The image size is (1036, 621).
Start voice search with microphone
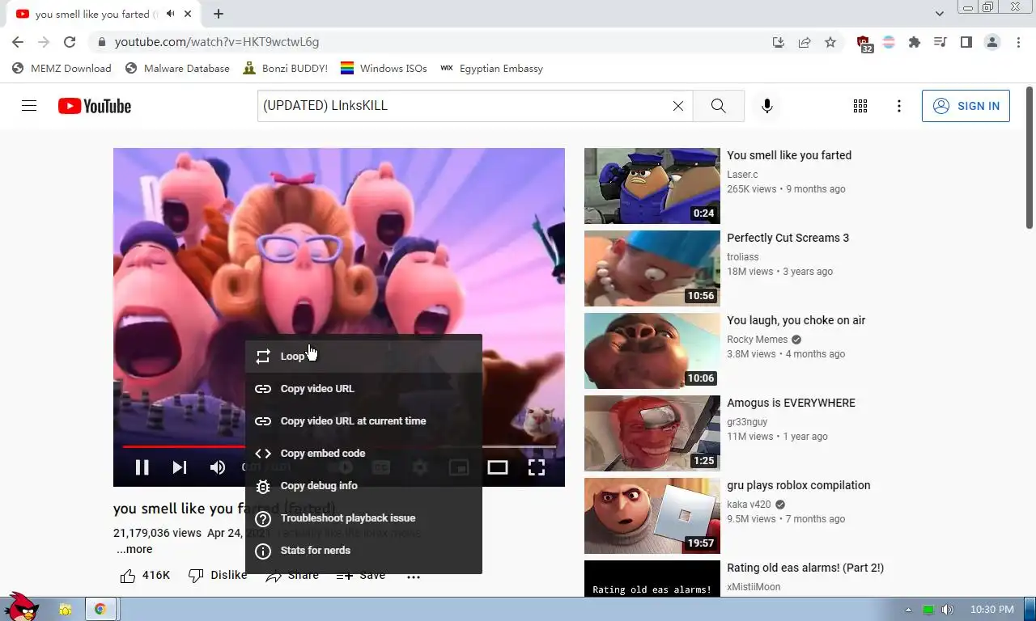(766, 106)
